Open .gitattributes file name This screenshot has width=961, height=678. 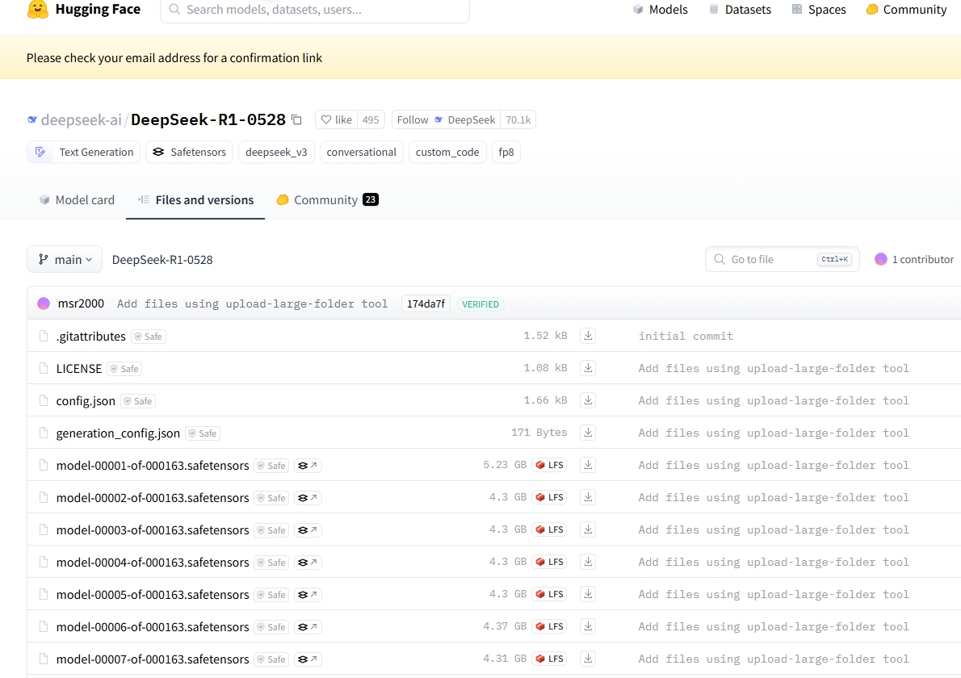[90, 337]
